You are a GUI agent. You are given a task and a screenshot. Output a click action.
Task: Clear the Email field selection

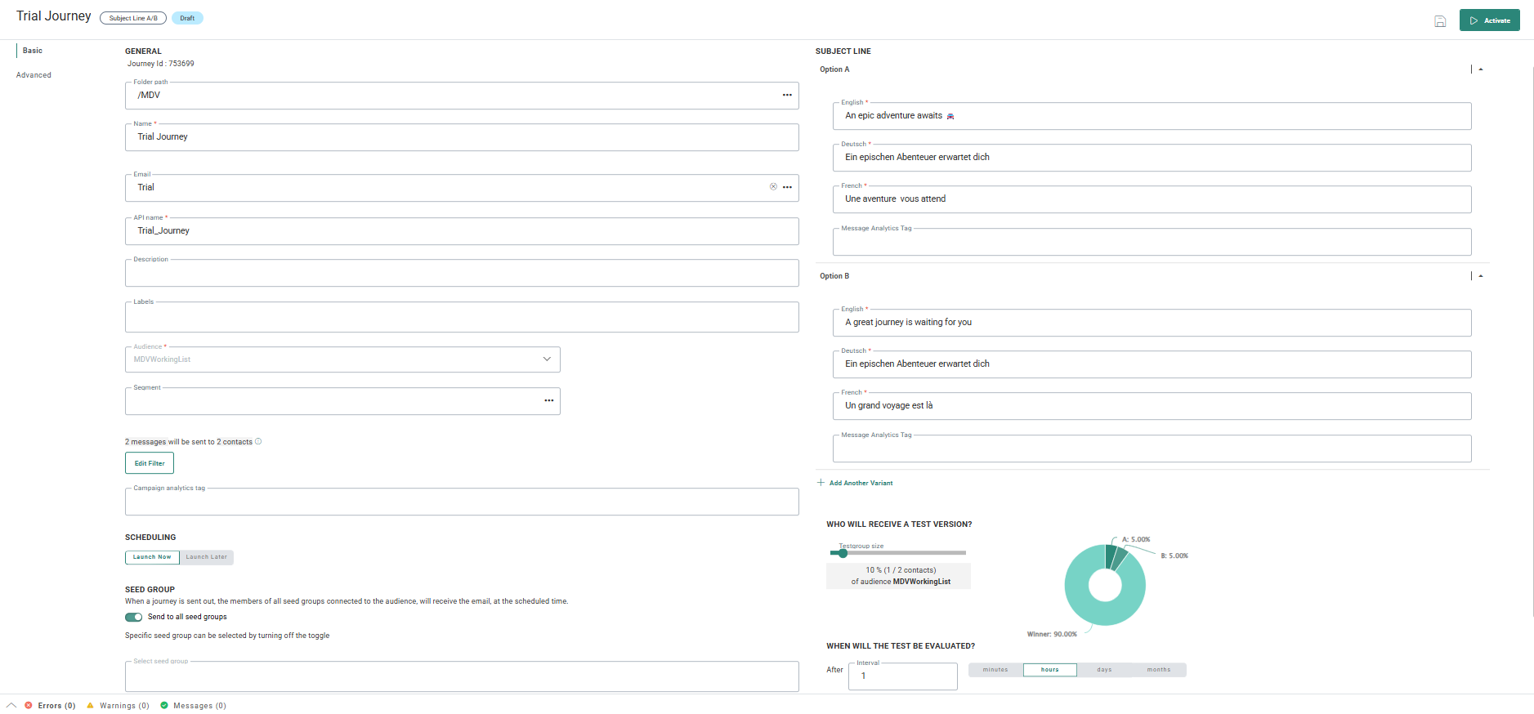pyautogui.click(x=773, y=187)
